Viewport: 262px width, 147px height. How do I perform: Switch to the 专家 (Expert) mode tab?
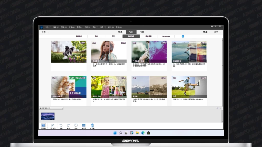[142, 32]
